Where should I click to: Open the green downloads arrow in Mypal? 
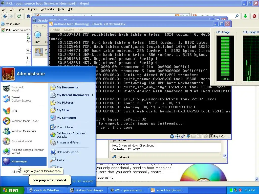tap(245, 16)
